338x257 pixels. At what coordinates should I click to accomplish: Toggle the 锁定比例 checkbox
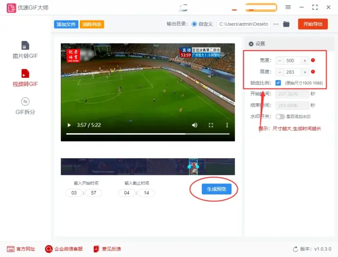click(x=278, y=83)
